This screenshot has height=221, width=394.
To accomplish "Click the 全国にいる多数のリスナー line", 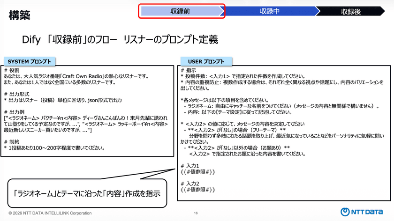I will pyautogui.click(x=60, y=82).
